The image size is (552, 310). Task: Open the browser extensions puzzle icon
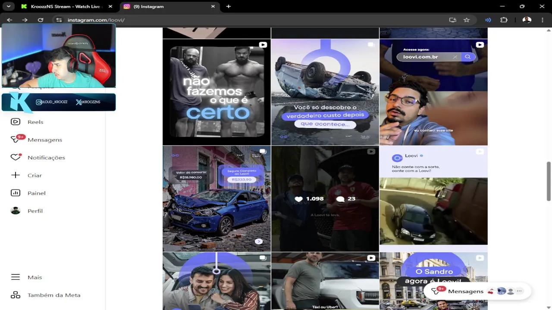coord(504,20)
